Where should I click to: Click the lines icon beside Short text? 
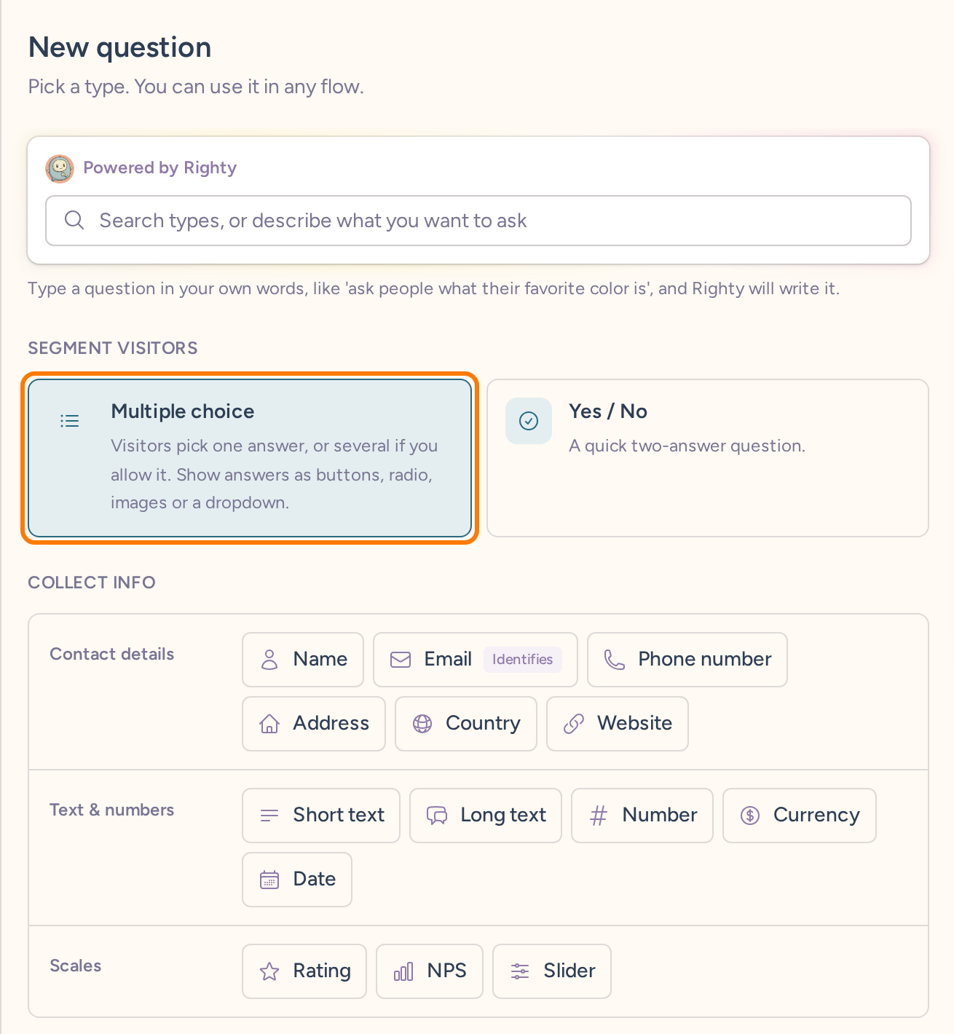[269, 816]
